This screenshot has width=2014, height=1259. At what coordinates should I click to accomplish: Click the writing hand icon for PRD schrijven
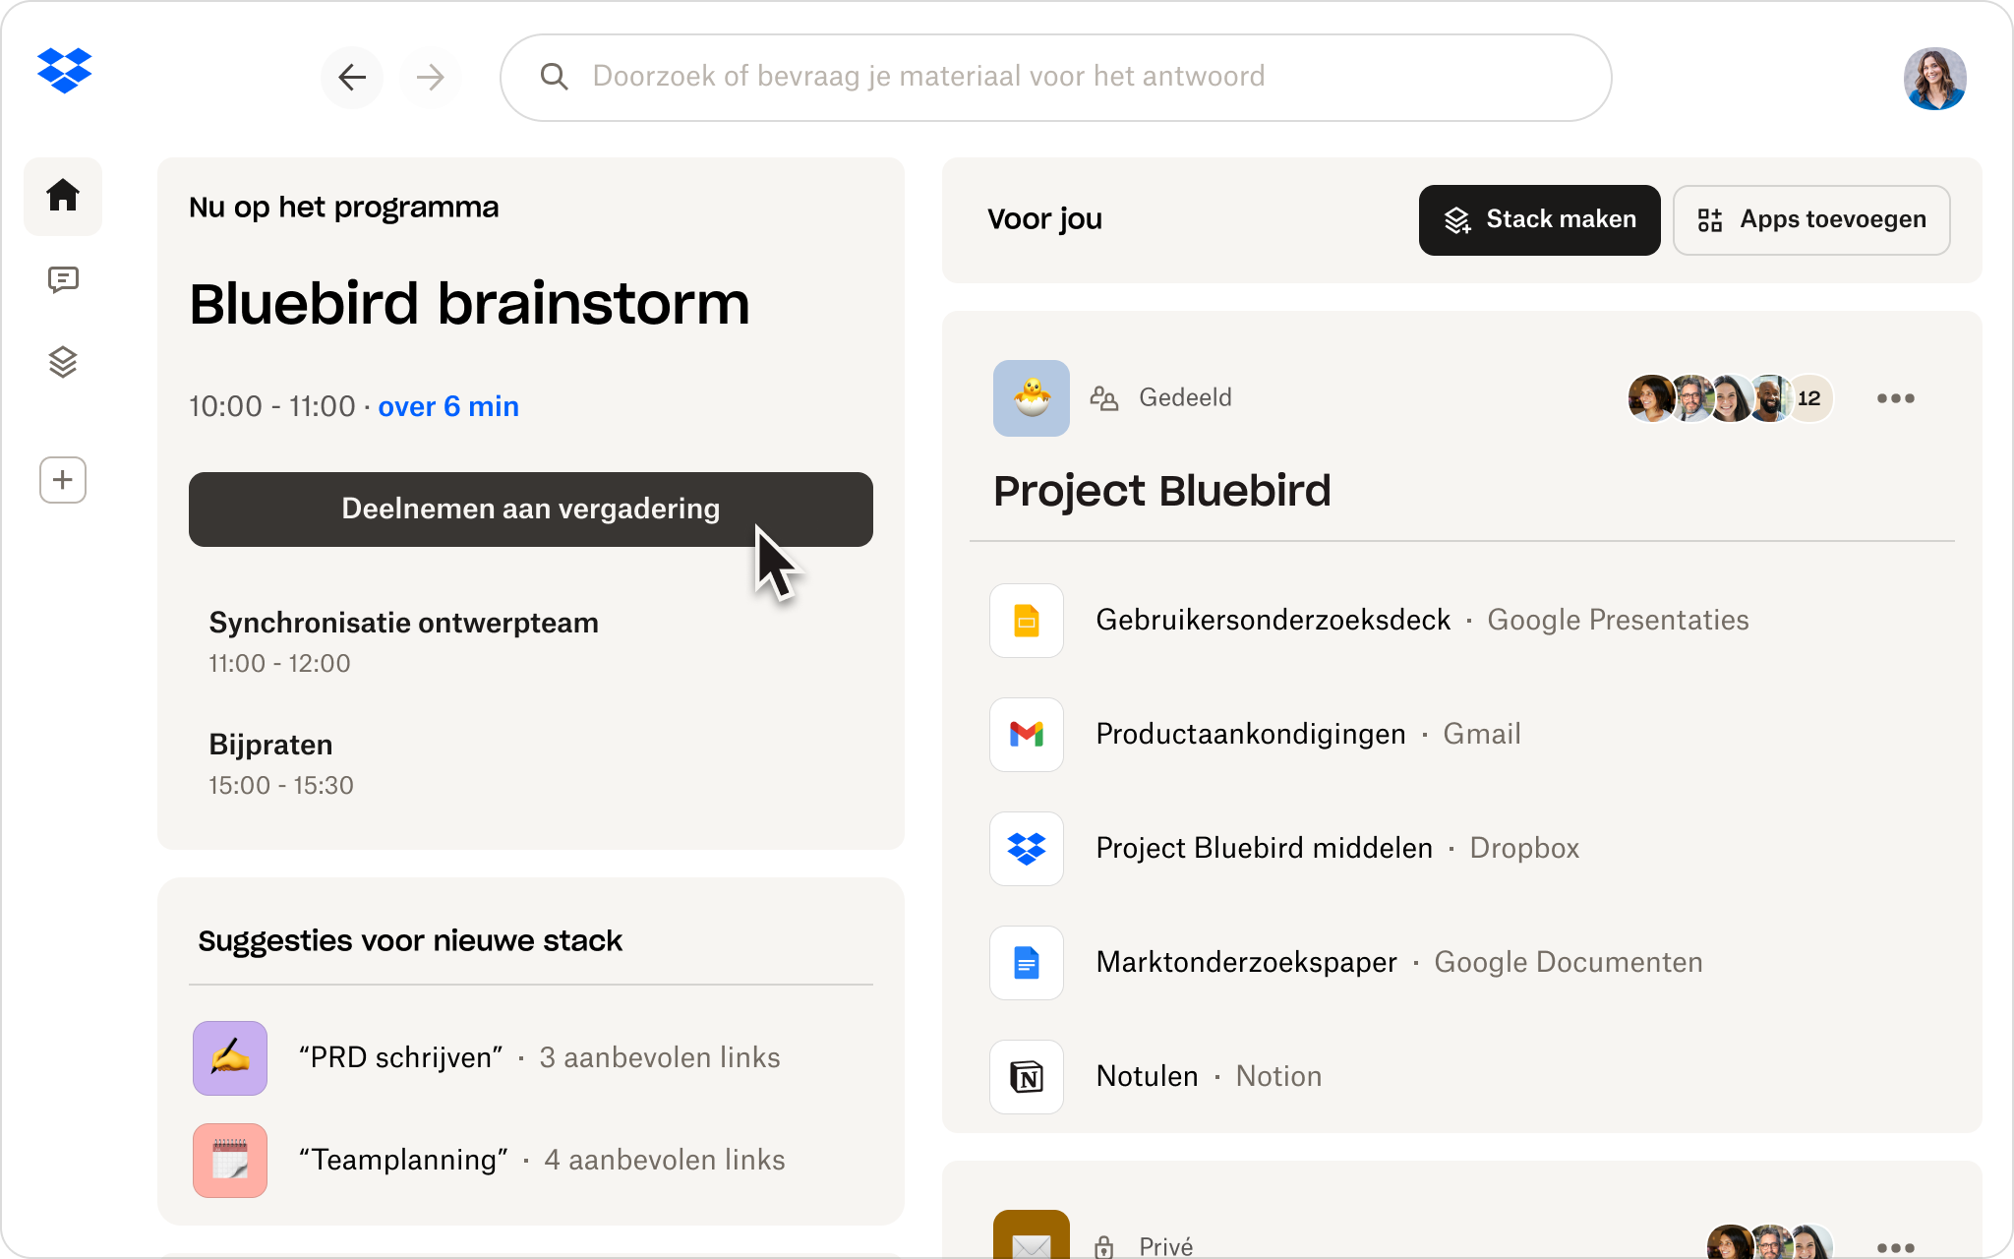(x=230, y=1058)
